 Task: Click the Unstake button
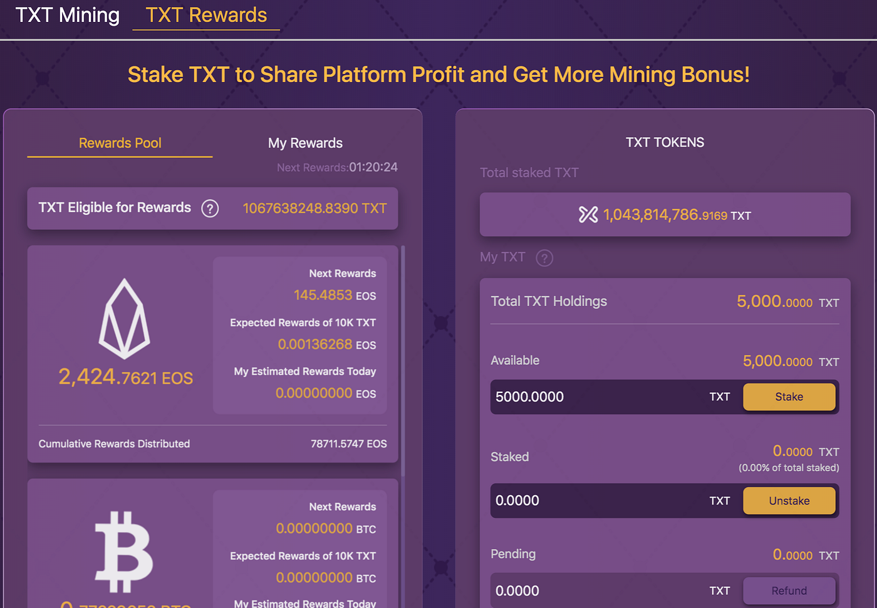tap(789, 500)
